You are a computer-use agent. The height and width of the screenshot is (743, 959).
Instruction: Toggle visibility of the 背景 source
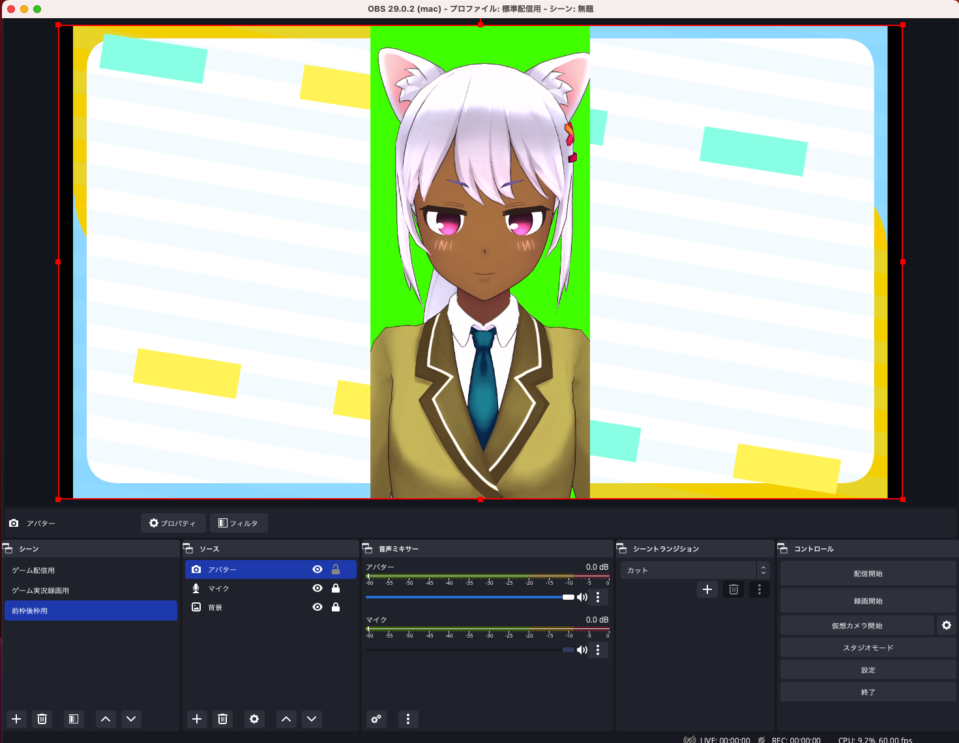(317, 607)
